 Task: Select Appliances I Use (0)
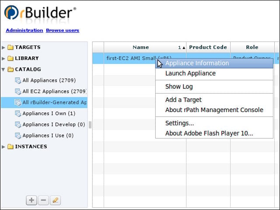48,136
